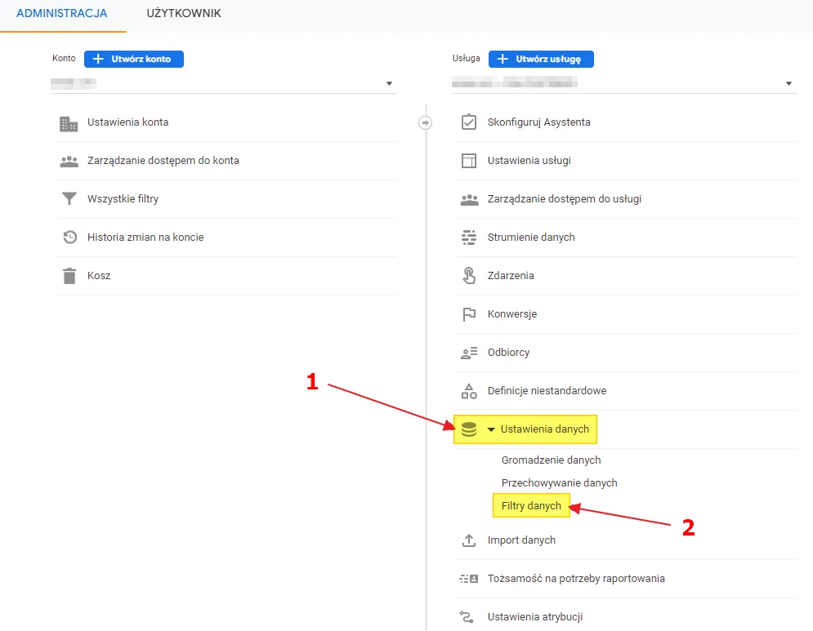Select Przechowywanie danych submenu item
The width and height of the screenshot is (813, 631).
click(560, 482)
